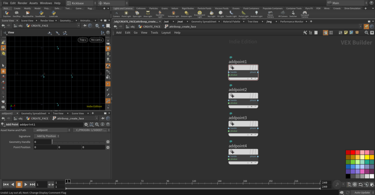
Task: Click the node info icon in parameter pane
Action: pyautogui.click(x=102, y=124)
